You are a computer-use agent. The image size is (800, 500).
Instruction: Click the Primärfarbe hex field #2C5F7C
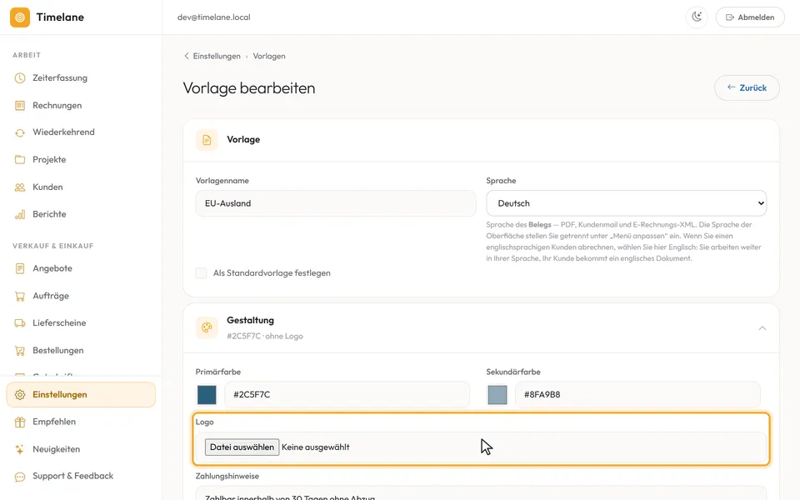(x=347, y=395)
